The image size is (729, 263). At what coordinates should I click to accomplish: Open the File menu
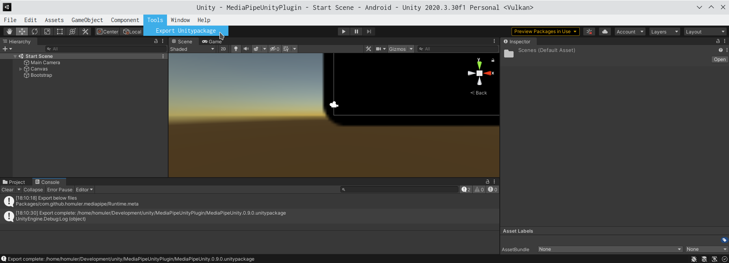coord(10,20)
